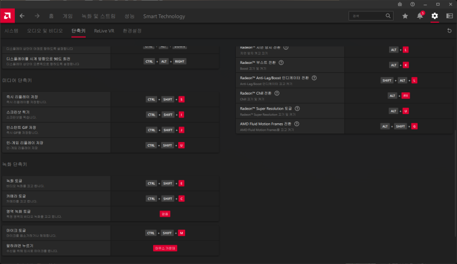This screenshot has width=457, height=264.
Task: Click the AMD Fluid Motion Frames 전환 label
Action: pos(266,124)
